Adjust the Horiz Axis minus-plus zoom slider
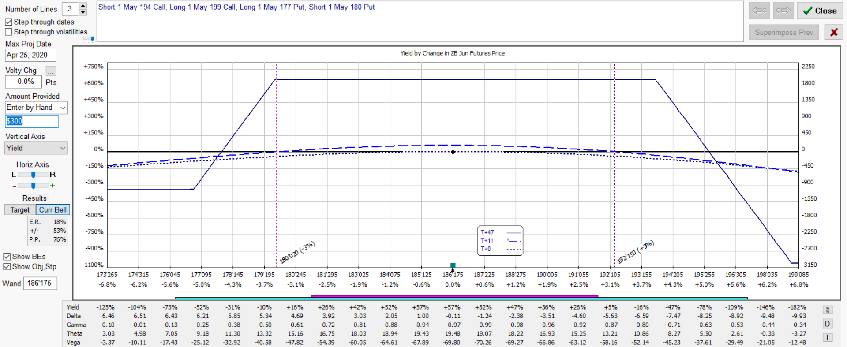 click(33, 186)
